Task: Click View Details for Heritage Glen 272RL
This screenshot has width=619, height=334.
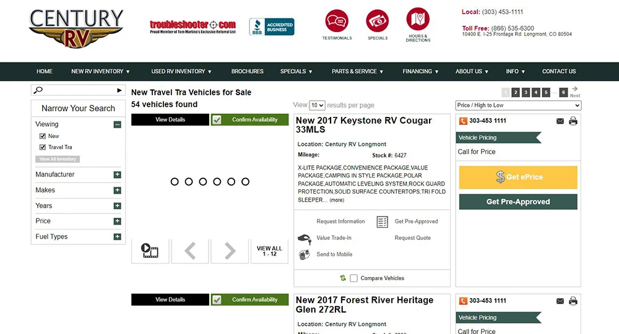Action: coord(170,300)
